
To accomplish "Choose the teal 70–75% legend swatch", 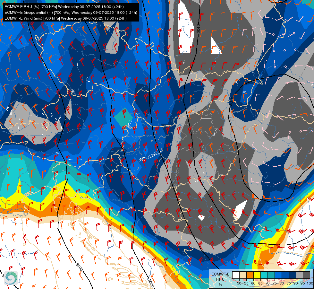I will pos(271,275).
